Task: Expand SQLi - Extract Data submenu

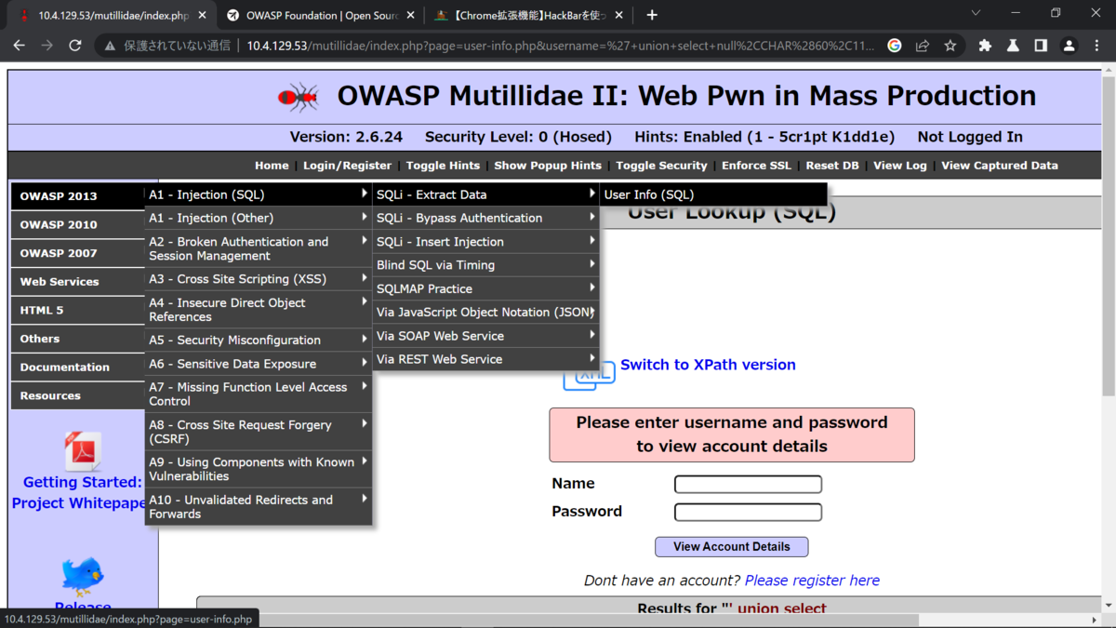Action: [485, 194]
